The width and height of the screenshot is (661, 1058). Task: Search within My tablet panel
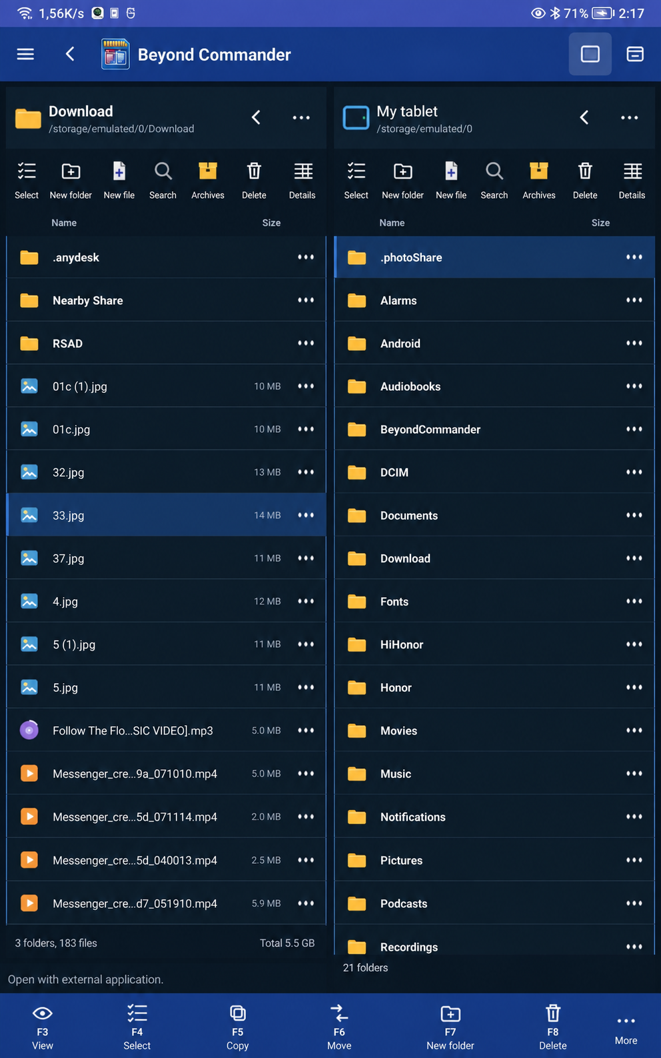point(494,180)
